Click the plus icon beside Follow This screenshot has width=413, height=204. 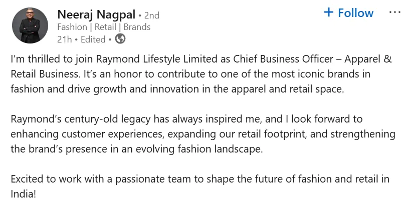point(328,12)
